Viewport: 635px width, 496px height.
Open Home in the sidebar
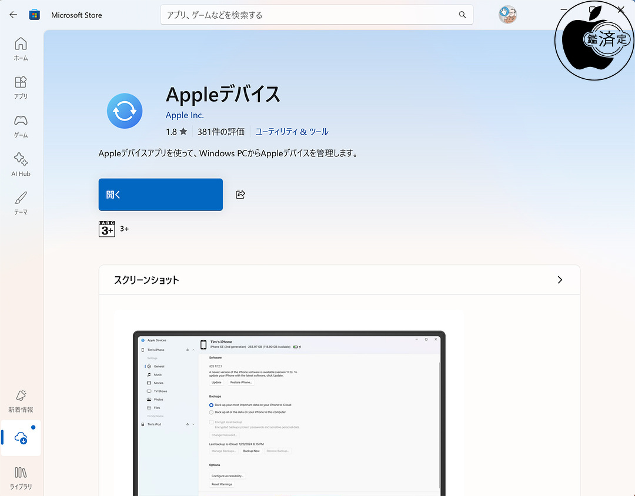21,49
